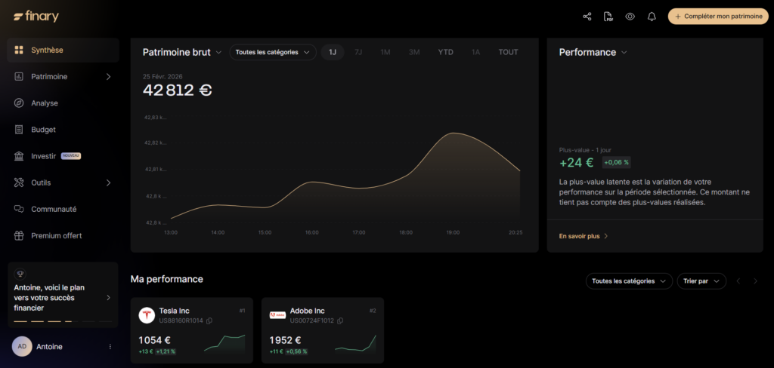Copy Tesla ISIN with the copy icon

pos(209,321)
